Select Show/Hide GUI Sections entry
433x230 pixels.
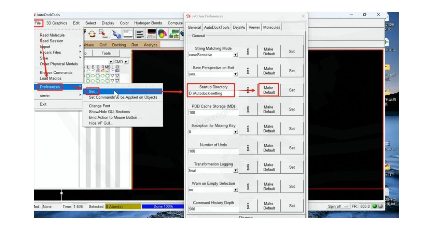pyautogui.click(x=109, y=112)
